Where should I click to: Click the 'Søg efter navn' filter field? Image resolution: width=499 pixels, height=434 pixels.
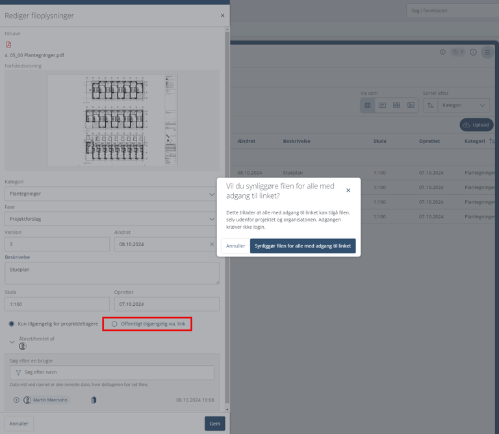[112, 372]
